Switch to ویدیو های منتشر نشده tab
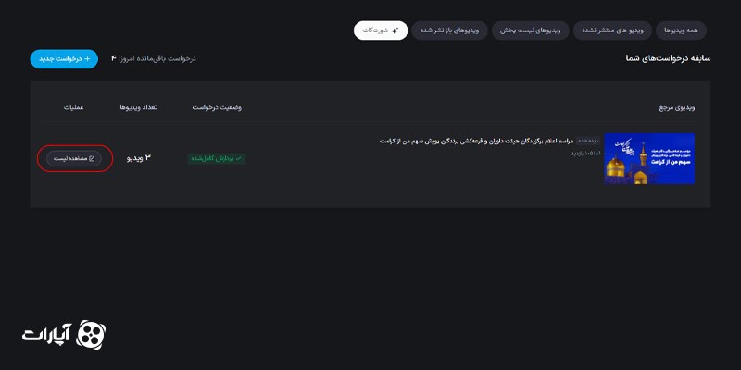The image size is (741, 370). [611, 31]
